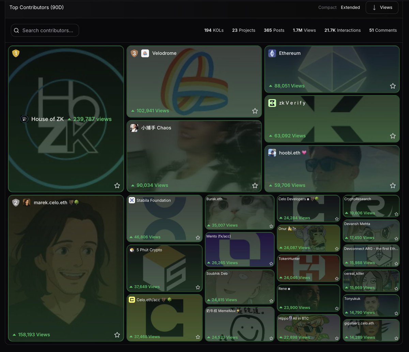Star the Stabila Foundation card
The width and height of the screenshot is (409, 352).
point(198,238)
